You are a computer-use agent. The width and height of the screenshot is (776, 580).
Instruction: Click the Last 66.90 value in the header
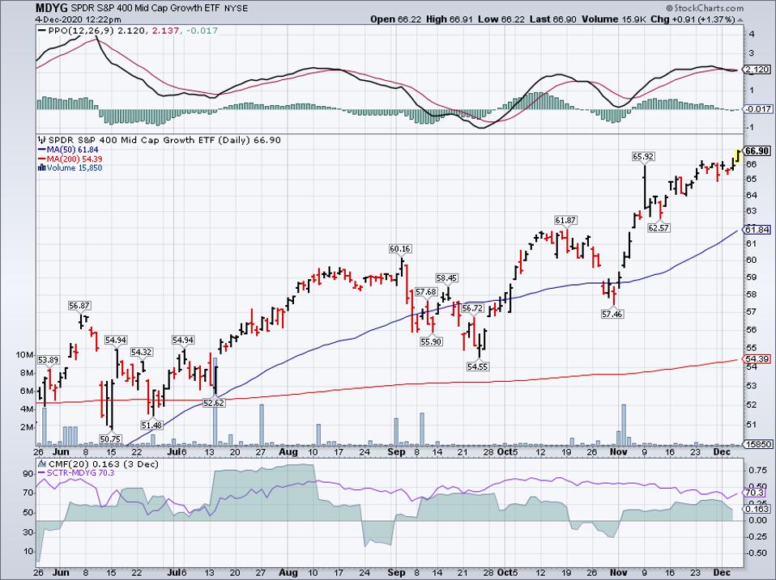coord(552,19)
